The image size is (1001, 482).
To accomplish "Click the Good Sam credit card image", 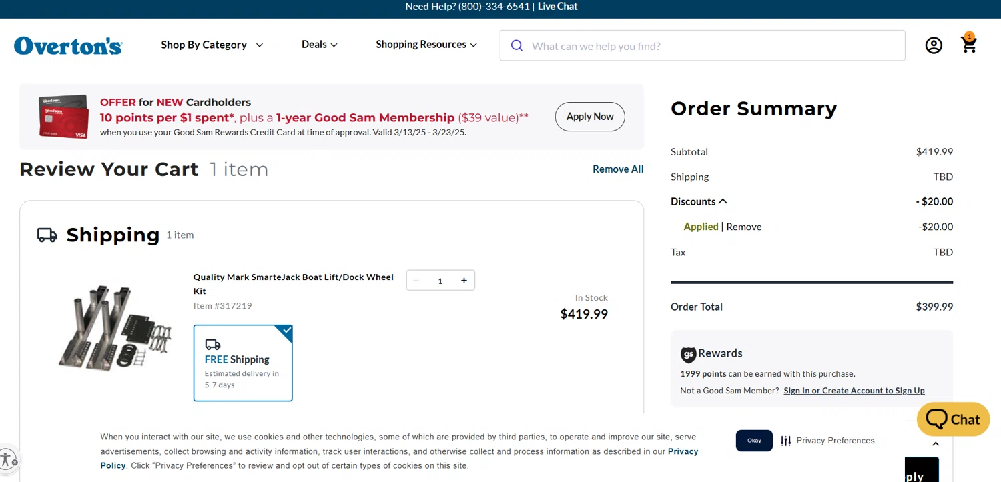I will pyautogui.click(x=63, y=116).
